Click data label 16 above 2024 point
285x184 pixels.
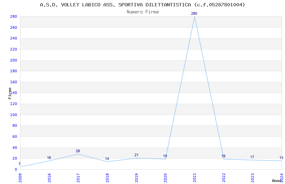281,158
